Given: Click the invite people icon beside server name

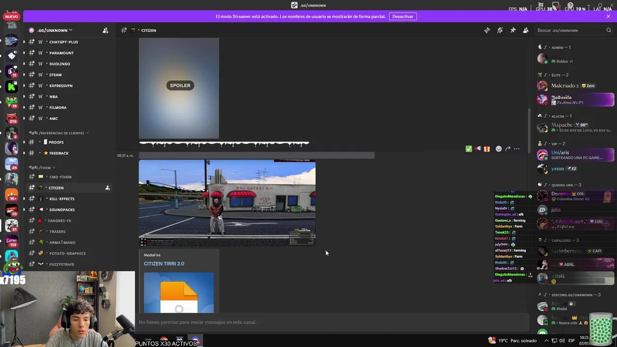Looking at the screenshot, I should point(106,30).
